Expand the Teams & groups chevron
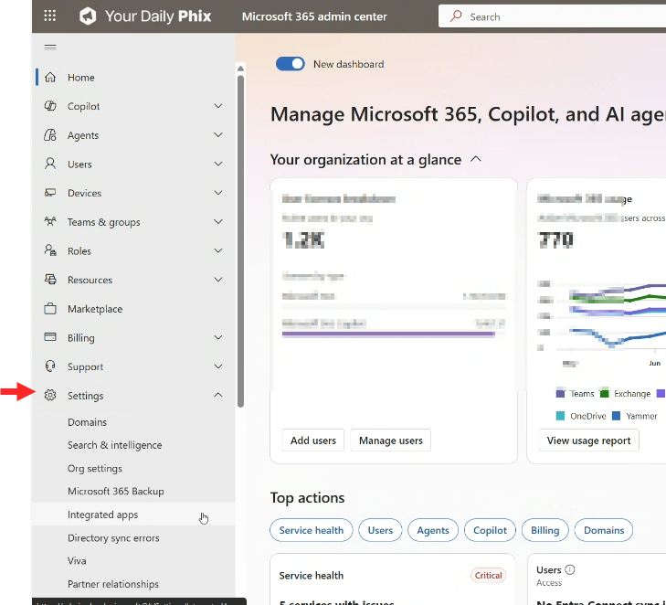The image size is (666, 605). (218, 222)
